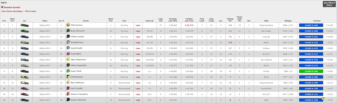Click car thumbnail in Damon Martinez's row
Image resolution: width=337 pixels, height=103 pixels.
(x=25, y=100)
